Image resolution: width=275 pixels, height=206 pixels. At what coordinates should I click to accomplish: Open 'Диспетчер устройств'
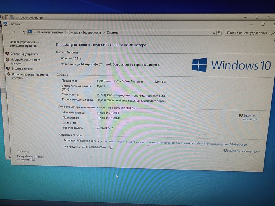[x=24, y=54]
